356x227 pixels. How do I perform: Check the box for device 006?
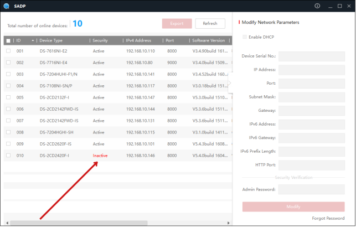tap(8, 109)
